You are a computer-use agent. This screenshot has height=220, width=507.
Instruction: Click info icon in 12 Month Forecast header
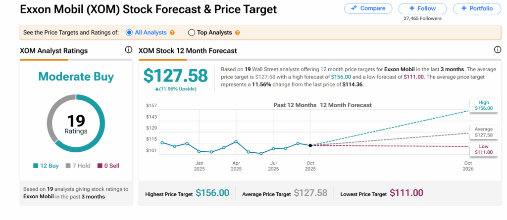pyautogui.click(x=497, y=50)
